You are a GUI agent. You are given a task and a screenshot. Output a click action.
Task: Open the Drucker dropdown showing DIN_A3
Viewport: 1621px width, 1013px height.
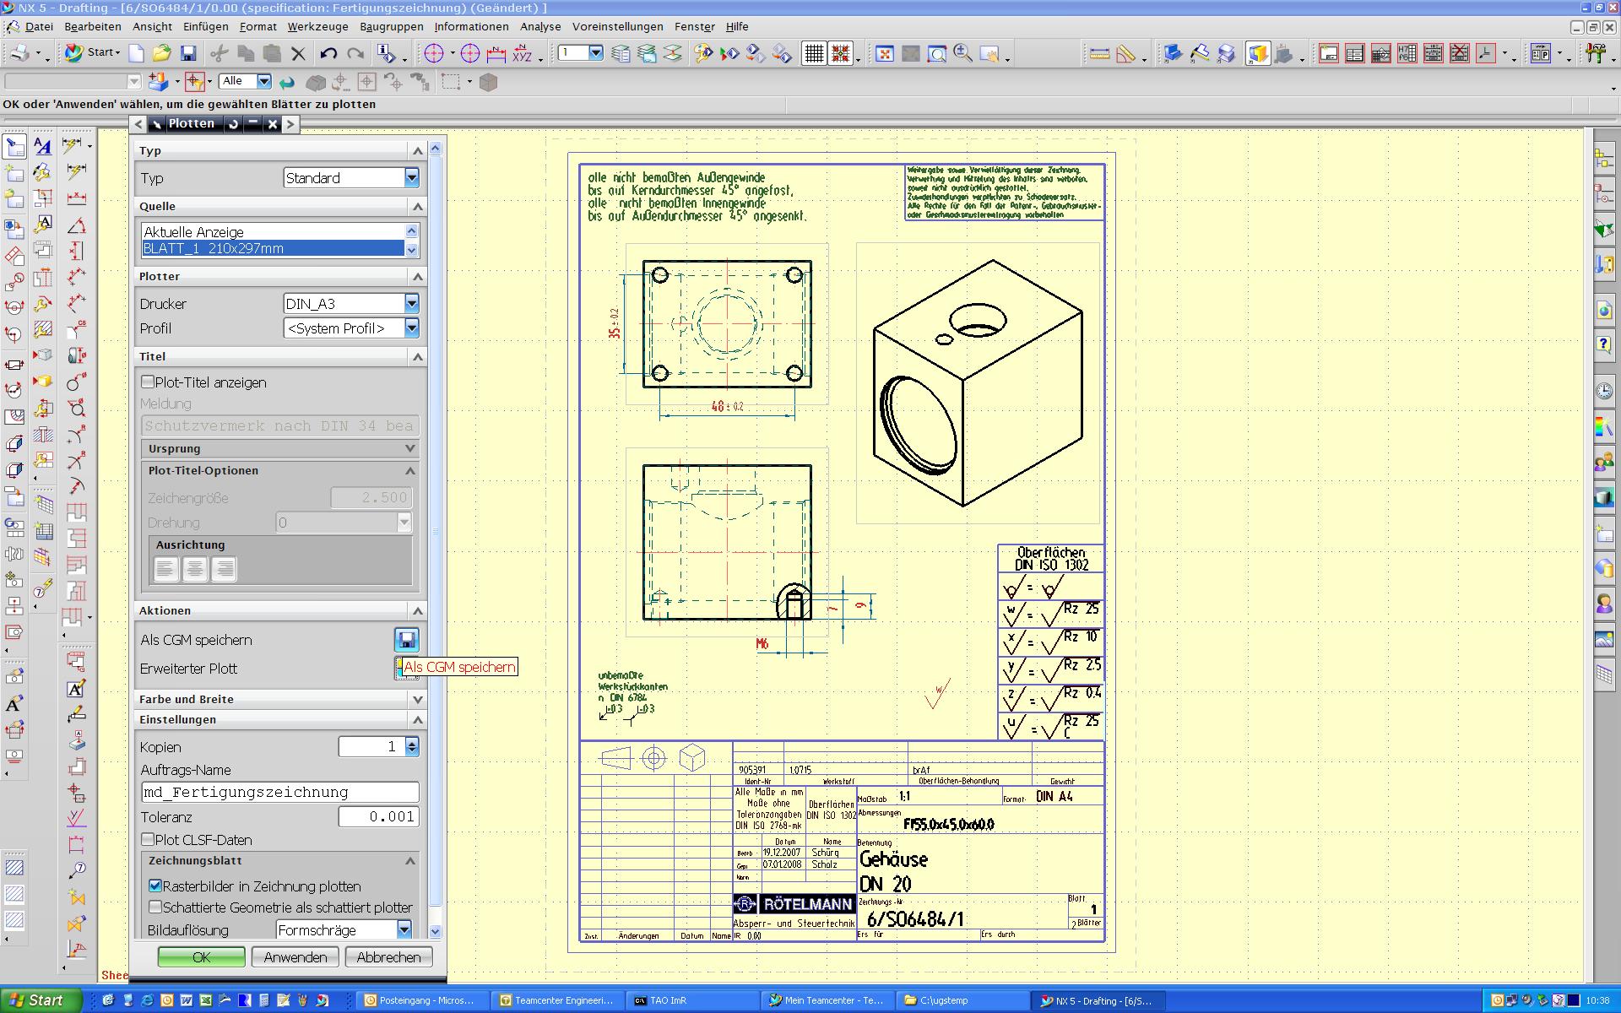pyautogui.click(x=411, y=303)
